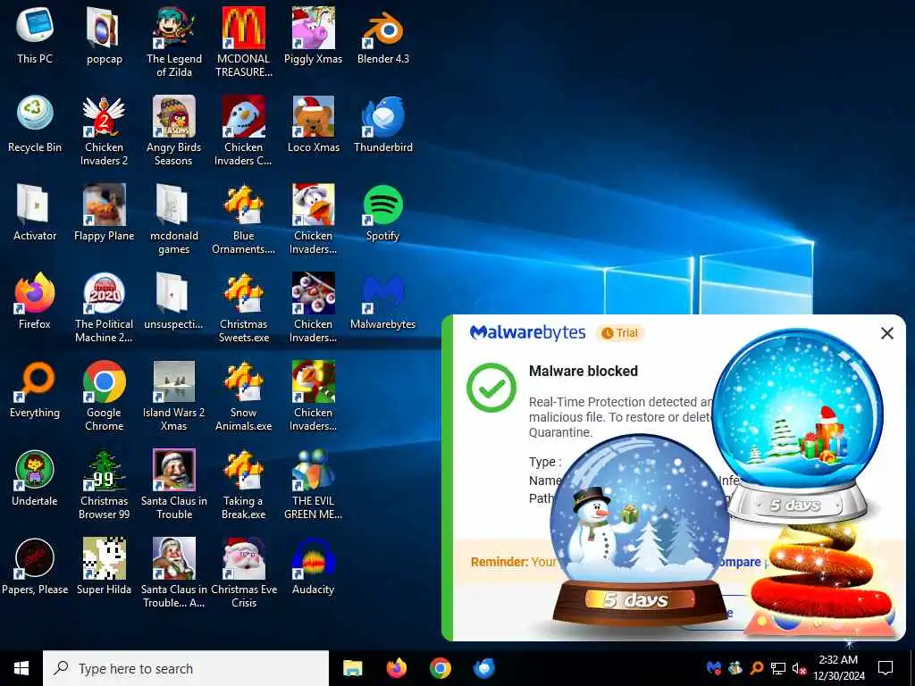Select Christmas Sweets.exe icon
The width and height of the screenshot is (915, 686).
(243, 307)
